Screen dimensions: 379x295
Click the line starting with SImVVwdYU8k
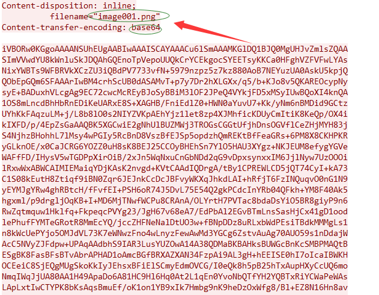point(175,60)
